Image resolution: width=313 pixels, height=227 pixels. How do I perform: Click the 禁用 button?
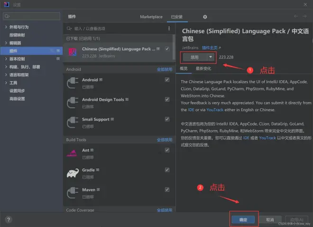click(194, 57)
